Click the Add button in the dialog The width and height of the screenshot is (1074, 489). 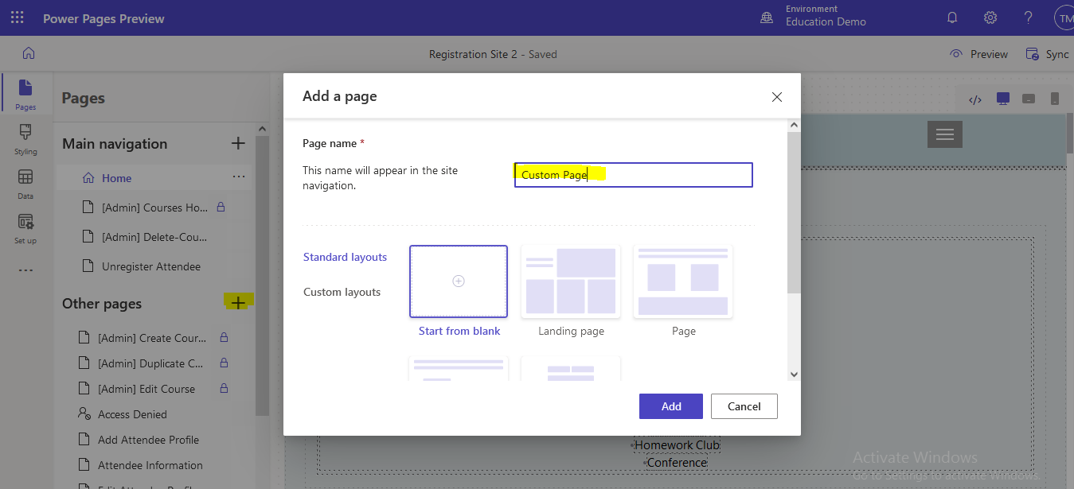(670, 406)
